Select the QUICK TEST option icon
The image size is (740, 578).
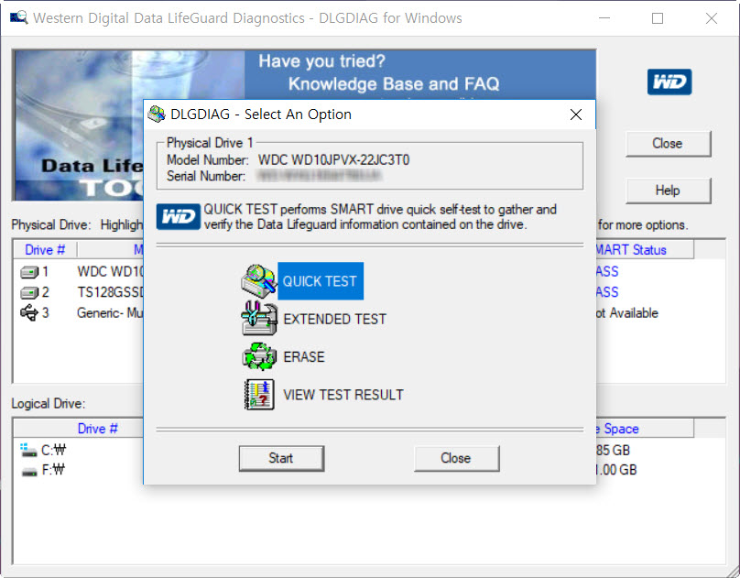coord(258,281)
